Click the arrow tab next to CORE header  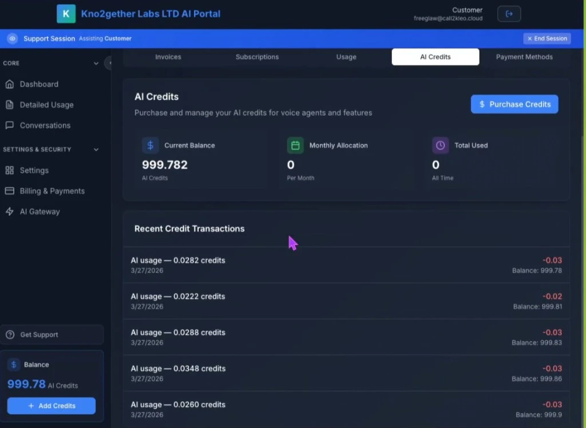pos(109,64)
